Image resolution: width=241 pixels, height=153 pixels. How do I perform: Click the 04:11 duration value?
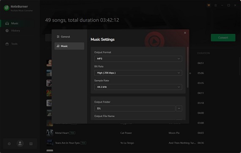200,93
